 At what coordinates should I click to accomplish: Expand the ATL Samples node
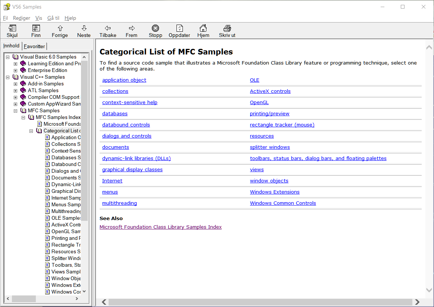coord(16,91)
